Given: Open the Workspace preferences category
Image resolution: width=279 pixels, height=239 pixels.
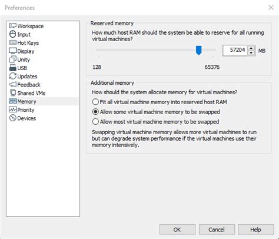Looking at the screenshot, I should tap(31, 26).
